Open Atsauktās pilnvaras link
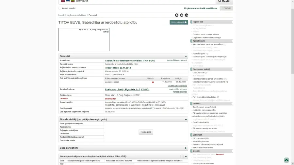294x165 pixels. coord(201,142)
